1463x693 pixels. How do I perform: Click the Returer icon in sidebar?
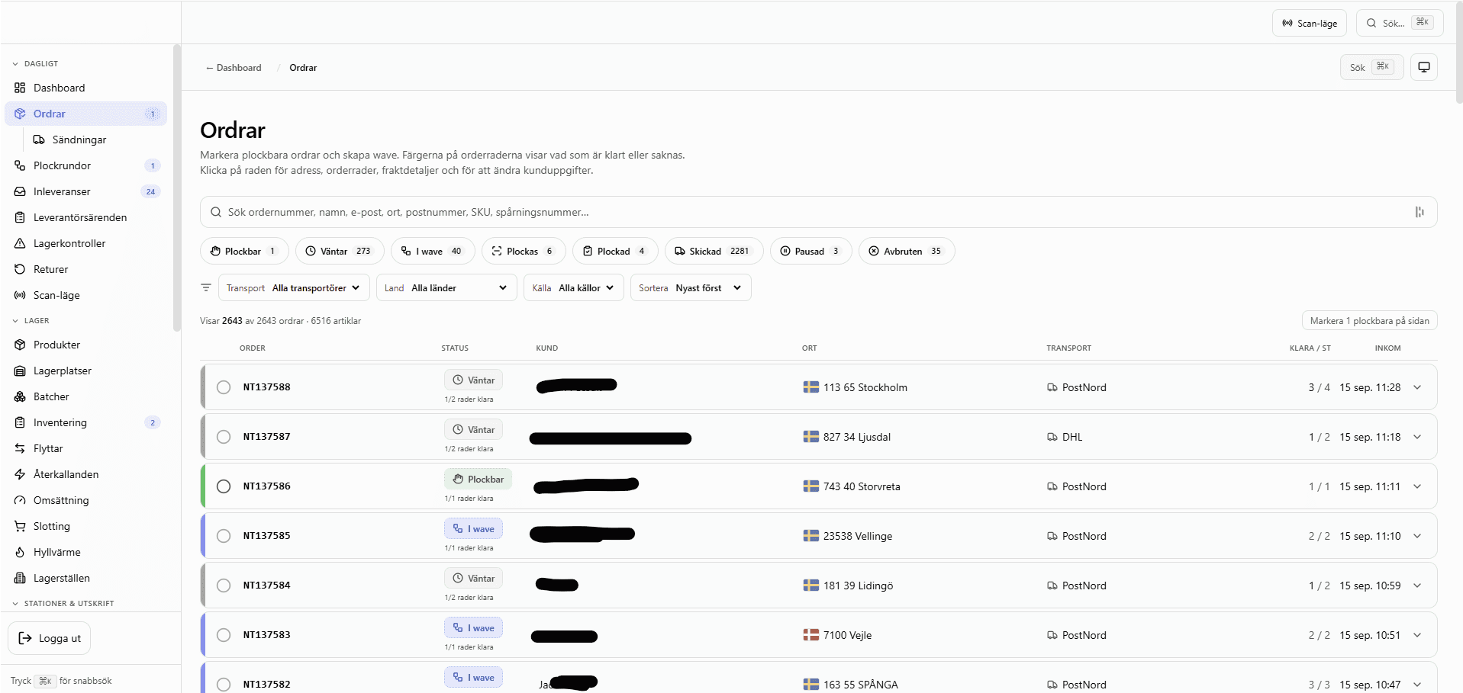[x=20, y=269]
